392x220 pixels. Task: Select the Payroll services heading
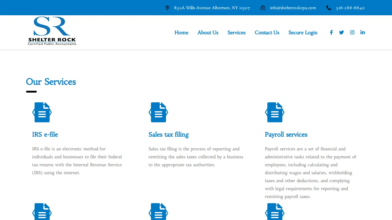[x=286, y=135]
